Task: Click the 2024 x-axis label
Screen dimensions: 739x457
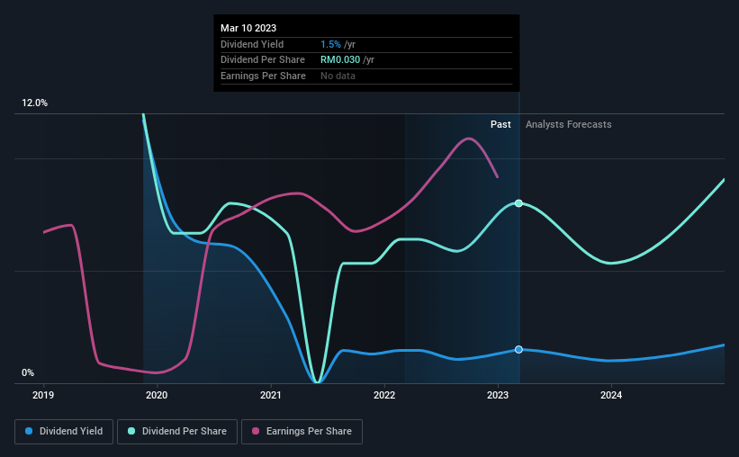Action: click(x=611, y=395)
